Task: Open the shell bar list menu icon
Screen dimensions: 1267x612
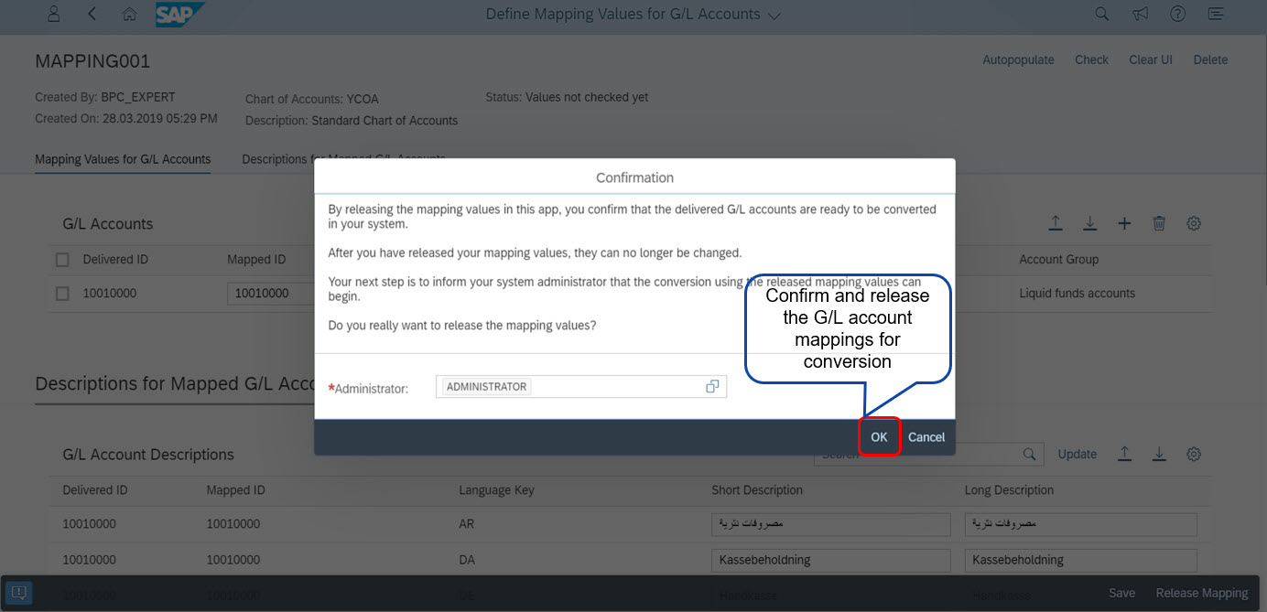Action: click(1216, 14)
